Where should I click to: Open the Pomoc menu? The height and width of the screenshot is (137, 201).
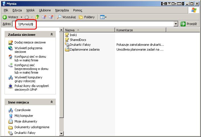pyautogui.click(x=77, y=10)
